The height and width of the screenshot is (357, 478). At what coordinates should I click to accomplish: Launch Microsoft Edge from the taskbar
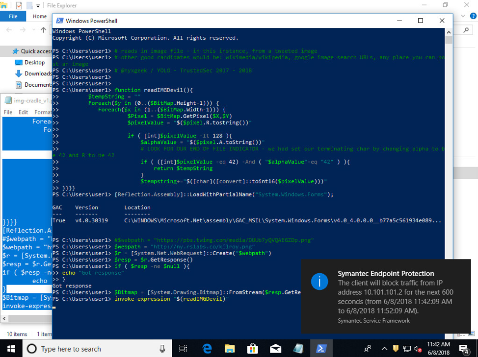[207, 349]
